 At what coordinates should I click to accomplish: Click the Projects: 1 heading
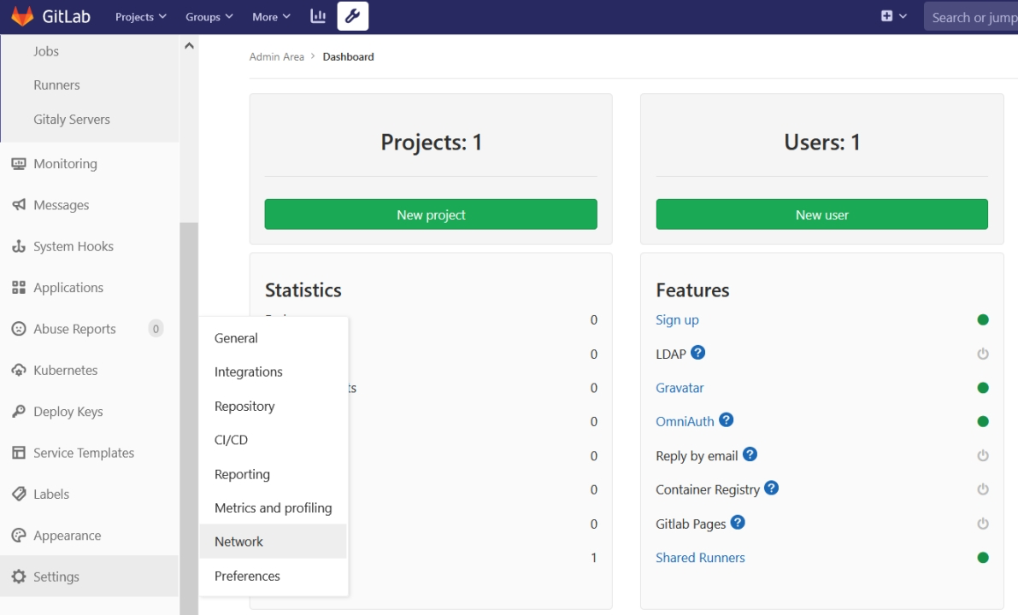(x=431, y=142)
